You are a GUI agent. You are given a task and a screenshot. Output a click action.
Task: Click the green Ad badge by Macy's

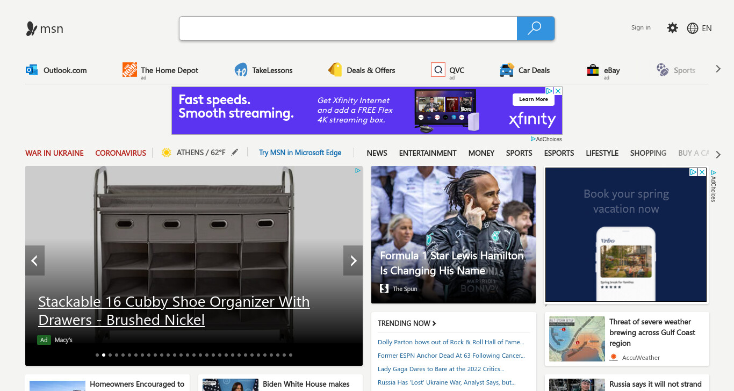click(44, 340)
